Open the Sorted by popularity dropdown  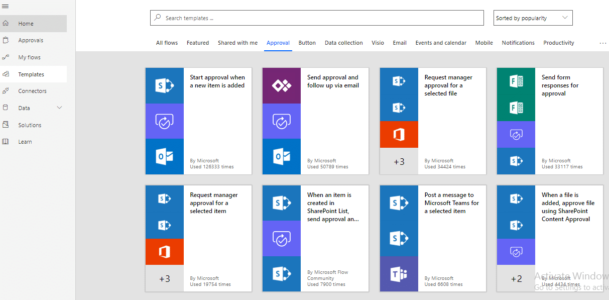pyautogui.click(x=533, y=18)
